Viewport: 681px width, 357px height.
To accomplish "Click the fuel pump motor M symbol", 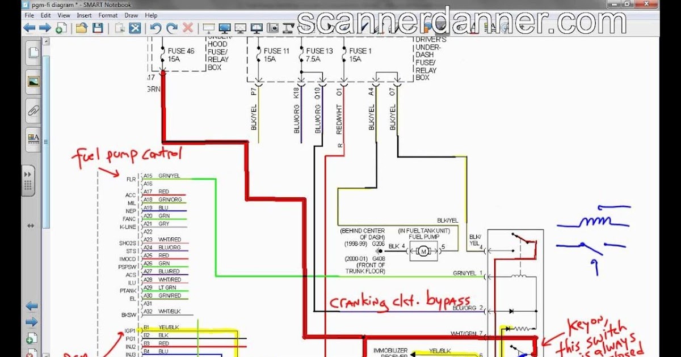I will pyautogui.click(x=423, y=250).
